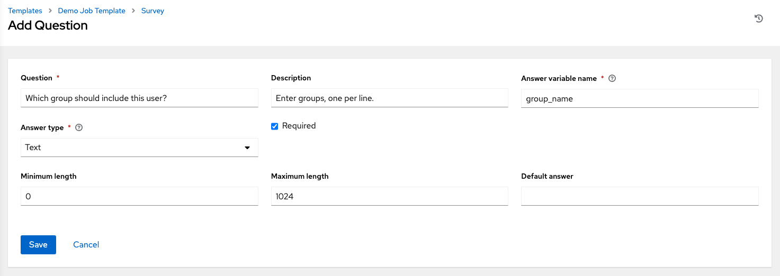Save the new survey question

coord(38,244)
